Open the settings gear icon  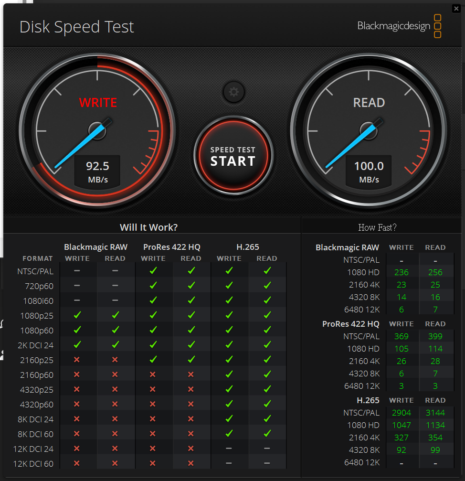coord(233,92)
